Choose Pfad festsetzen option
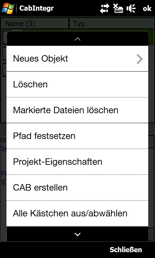The height and width of the screenshot is (258, 155). 77,136
